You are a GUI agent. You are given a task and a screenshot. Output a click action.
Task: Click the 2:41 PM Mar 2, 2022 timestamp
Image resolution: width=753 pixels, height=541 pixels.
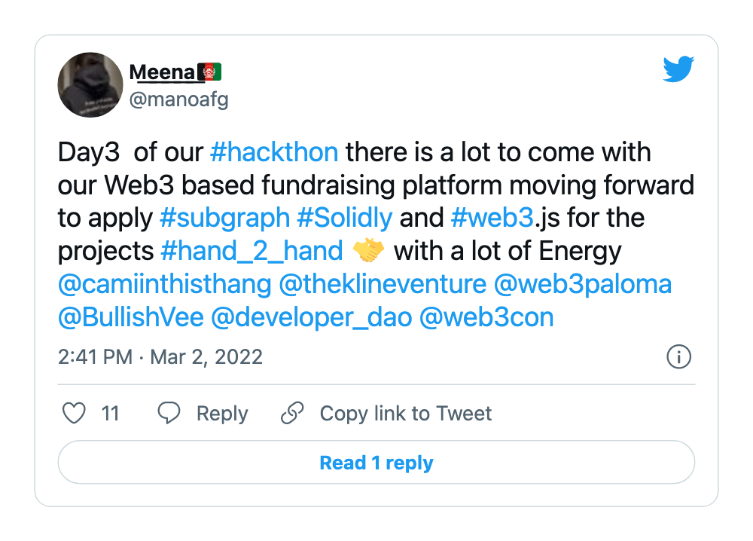tap(160, 356)
